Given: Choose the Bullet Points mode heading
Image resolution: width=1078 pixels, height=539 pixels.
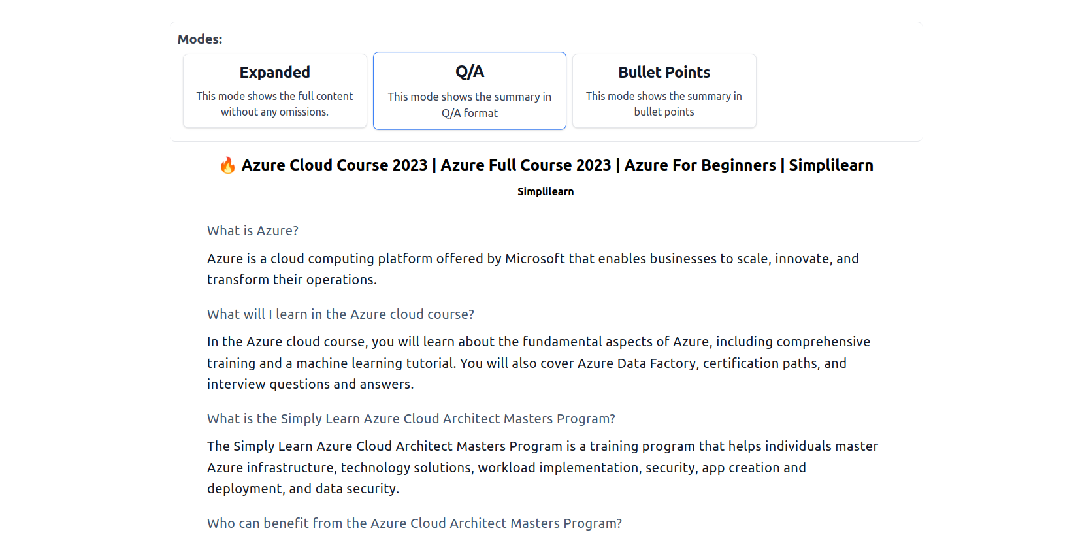Looking at the screenshot, I should tap(664, 73).
